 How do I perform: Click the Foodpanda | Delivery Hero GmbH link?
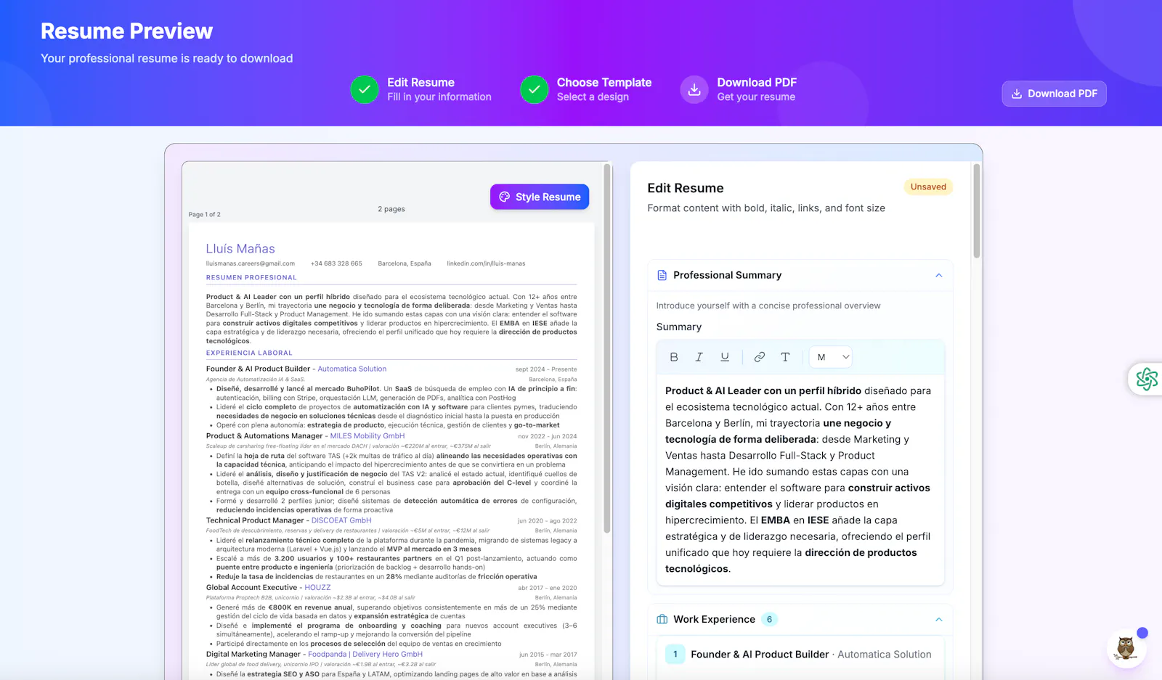pos(365,655)
